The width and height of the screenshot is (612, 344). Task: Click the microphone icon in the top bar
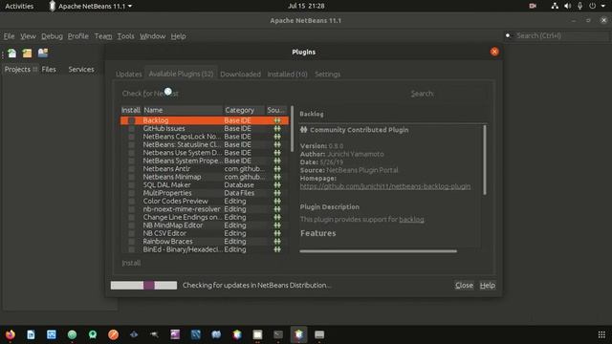click(580, 6)
